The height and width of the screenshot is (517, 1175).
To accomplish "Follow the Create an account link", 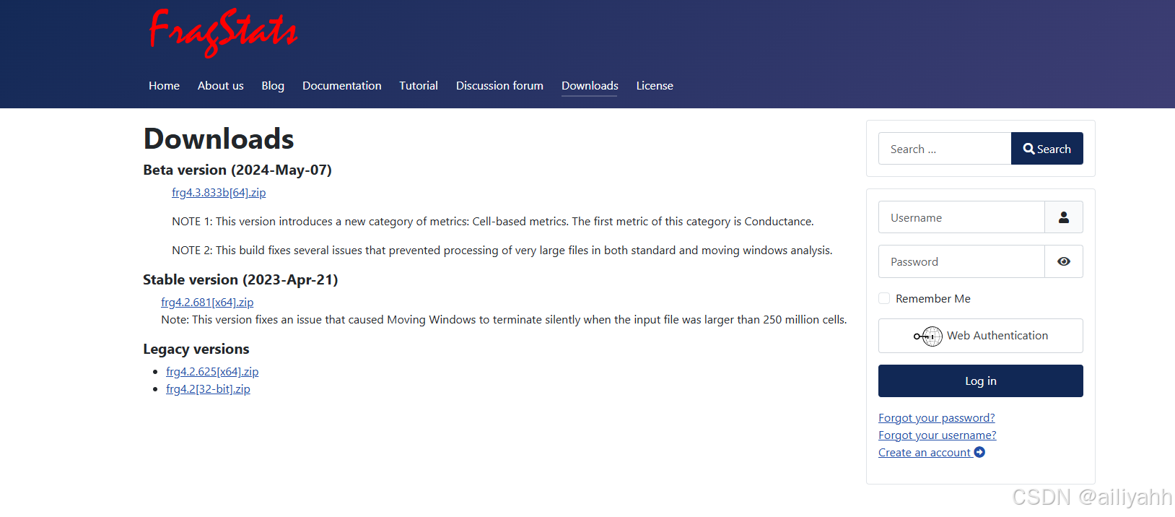I will coord(925,452).
